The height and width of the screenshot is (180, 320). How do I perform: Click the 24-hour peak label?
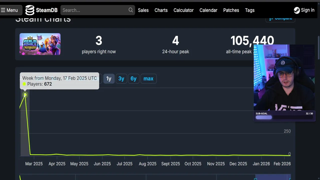[175, 51]
